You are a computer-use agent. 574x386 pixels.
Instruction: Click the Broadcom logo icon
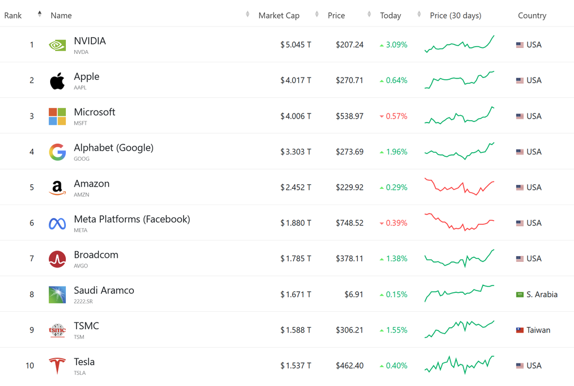pyautogui.click(x=57, y=259)
